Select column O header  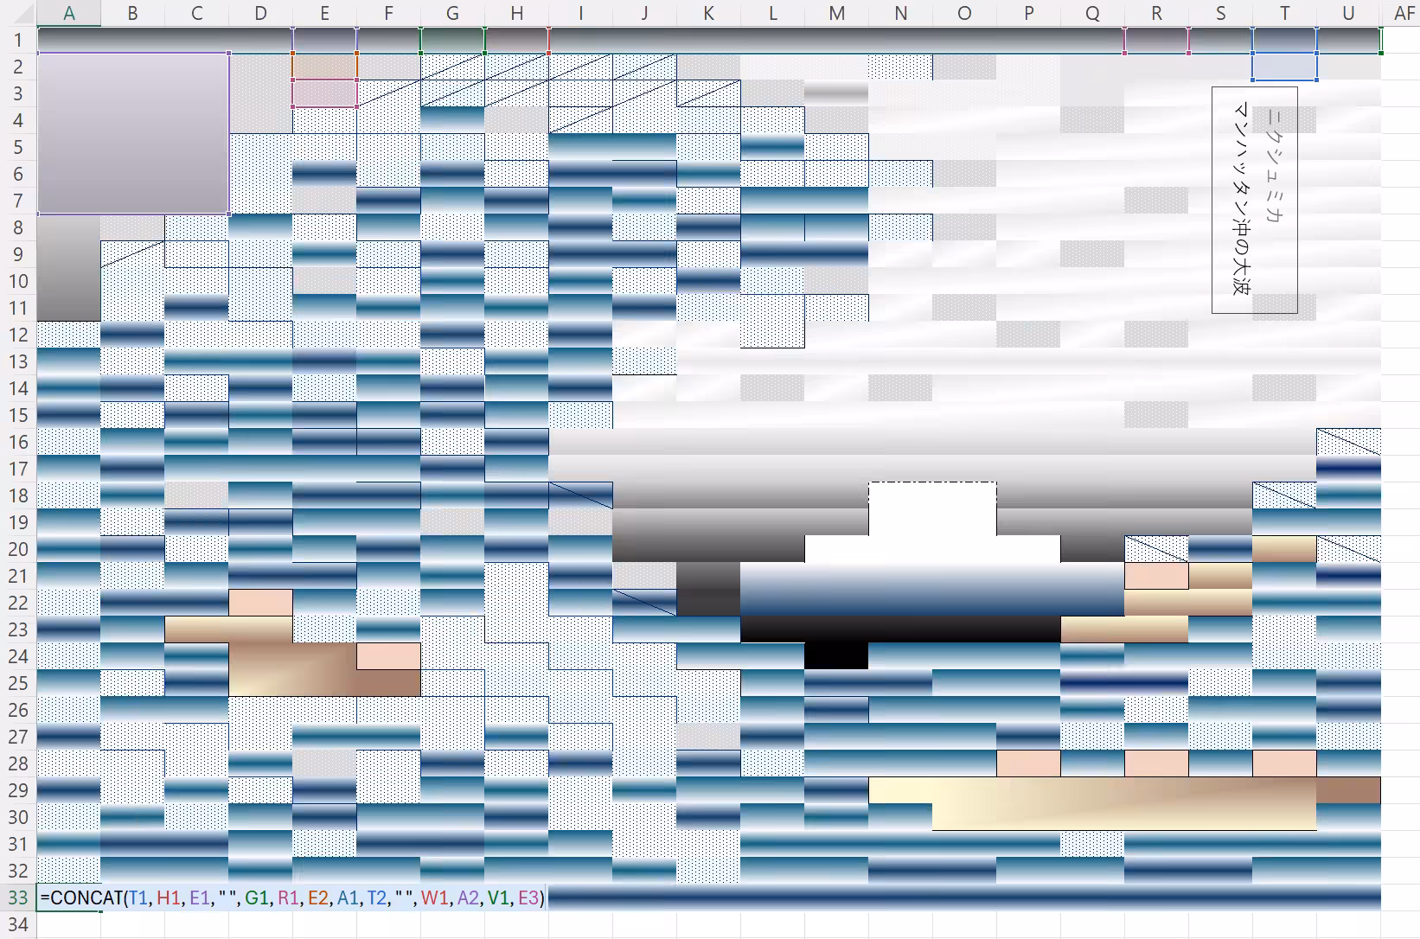pyautogui.click(x=964, y=13)
